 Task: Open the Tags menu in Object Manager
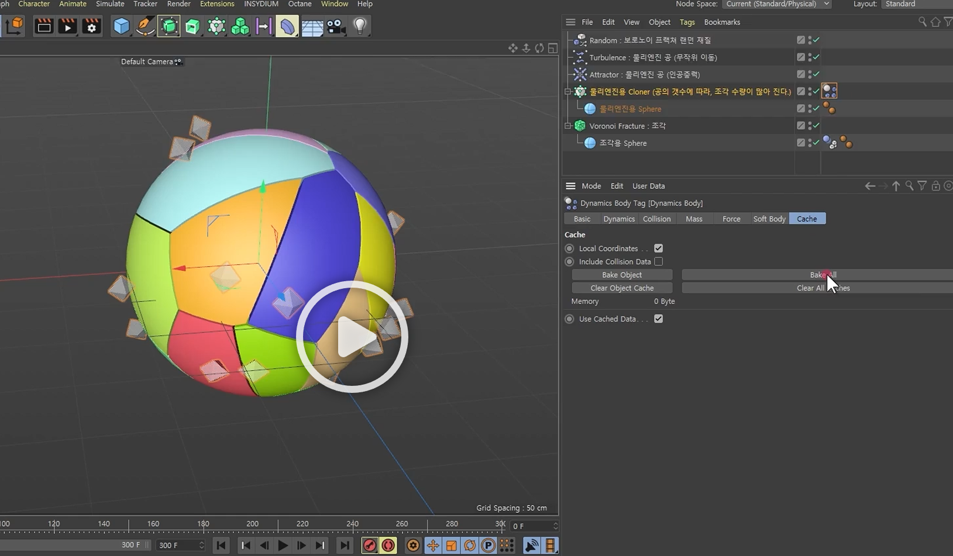pos(687,22)
